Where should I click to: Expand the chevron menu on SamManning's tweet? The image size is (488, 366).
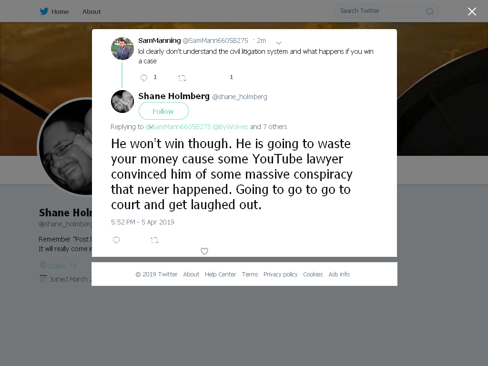[279, 42]
